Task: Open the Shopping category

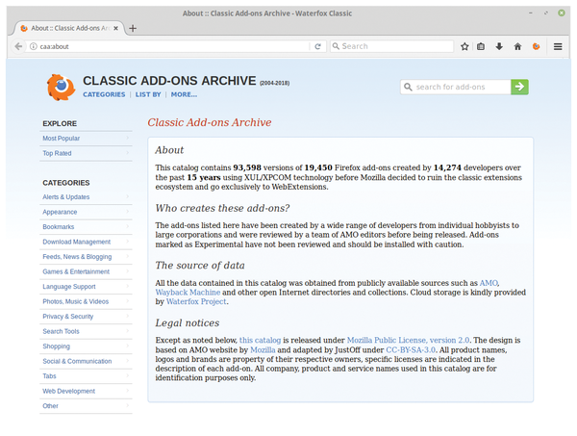Action: pos(86,346)
